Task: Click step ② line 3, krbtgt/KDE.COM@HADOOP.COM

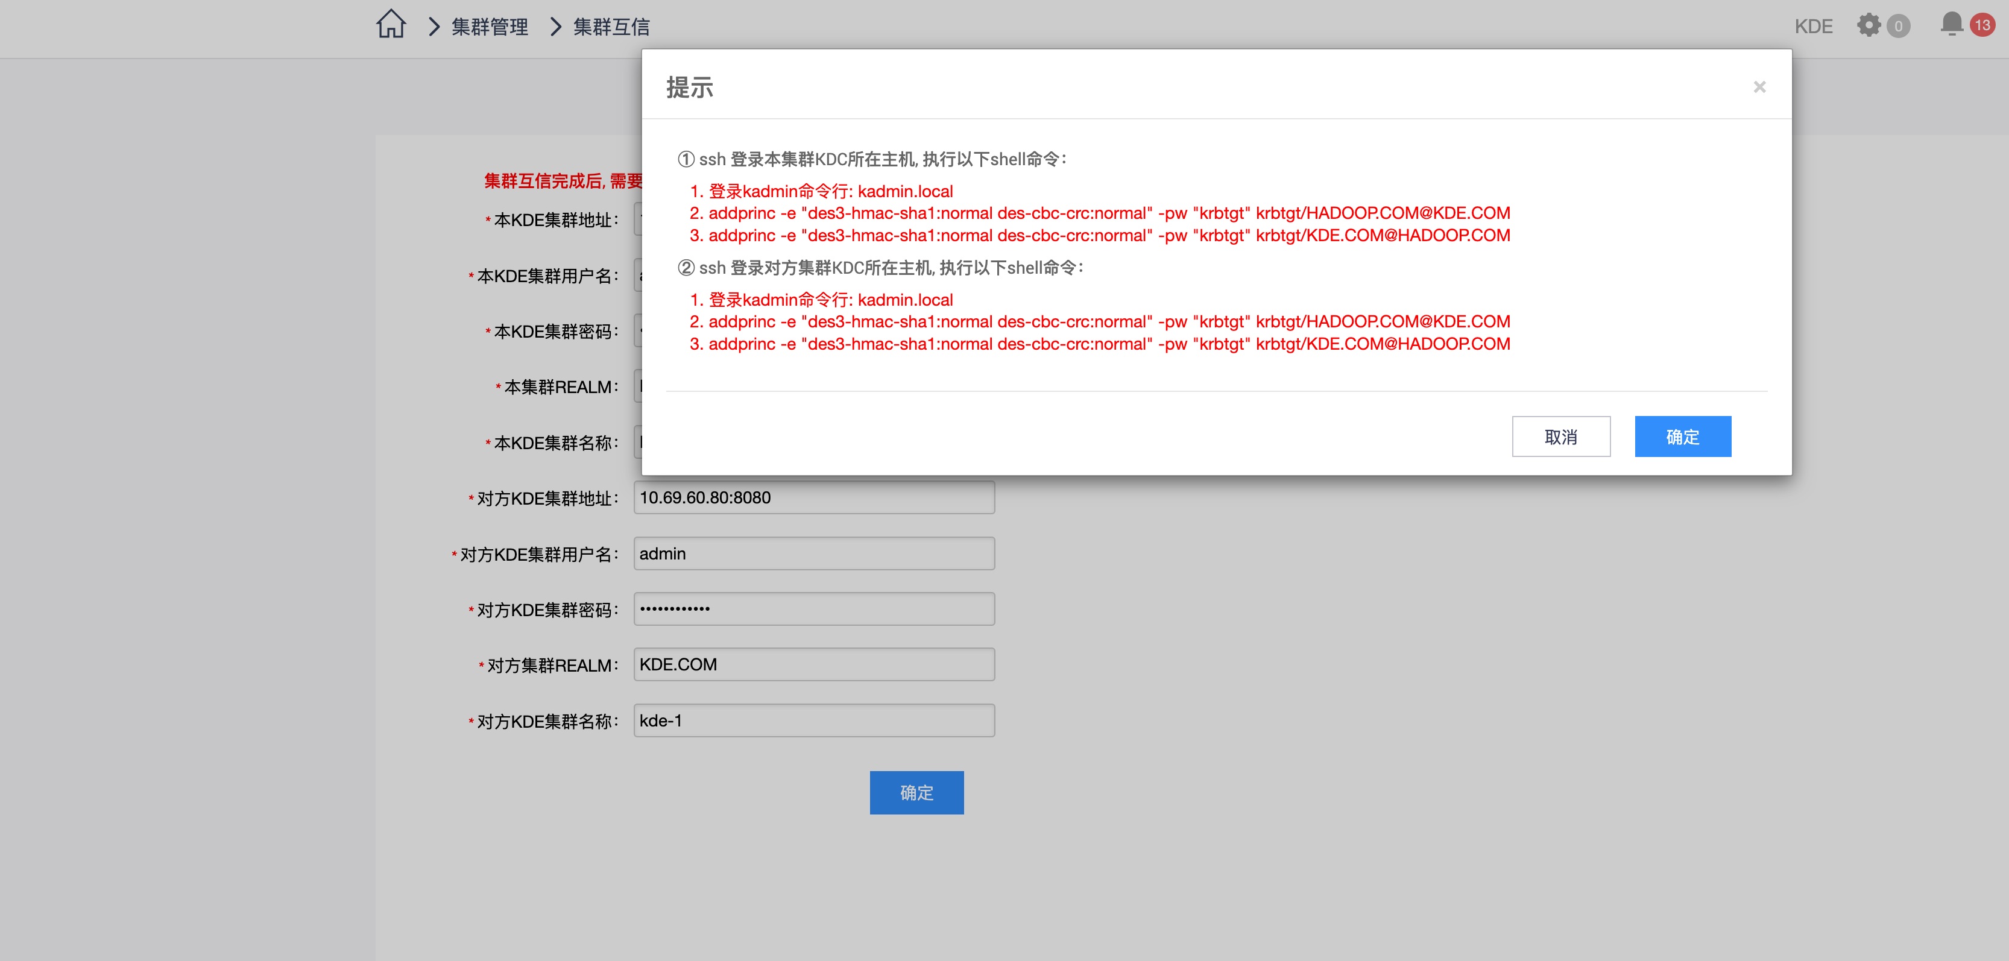Action: [x=1100, y=344]
